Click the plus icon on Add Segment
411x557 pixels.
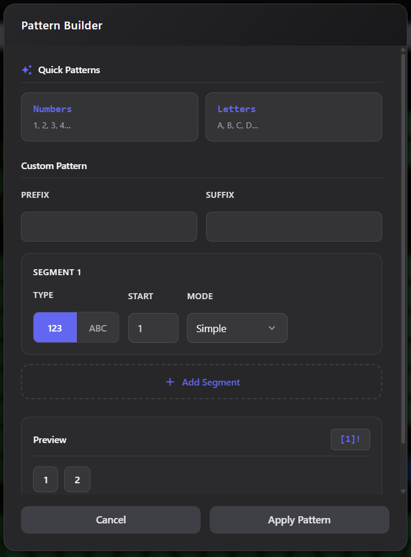tap(170, 382)
